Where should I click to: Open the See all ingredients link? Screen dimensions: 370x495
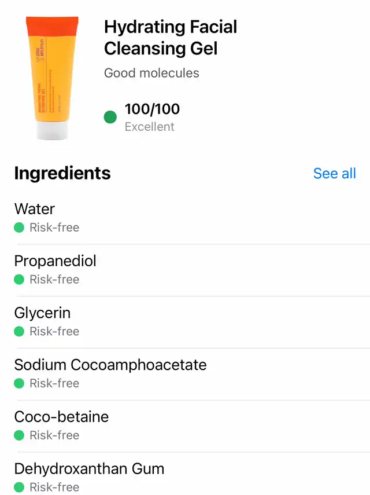334,174
